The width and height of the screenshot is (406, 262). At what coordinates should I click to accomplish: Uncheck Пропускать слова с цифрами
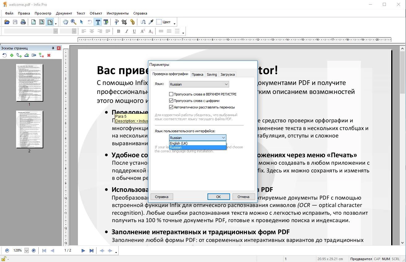pyautogui.click(x=171, y=100)
